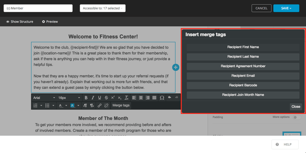Image resolution: width=306 pixels, height=153 pixels.
Task: Open font color picker arrow
Action: click(66, 106)
